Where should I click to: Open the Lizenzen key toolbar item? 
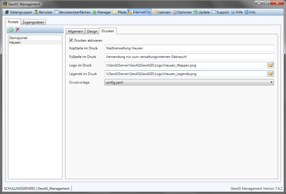tap(162, 12)
